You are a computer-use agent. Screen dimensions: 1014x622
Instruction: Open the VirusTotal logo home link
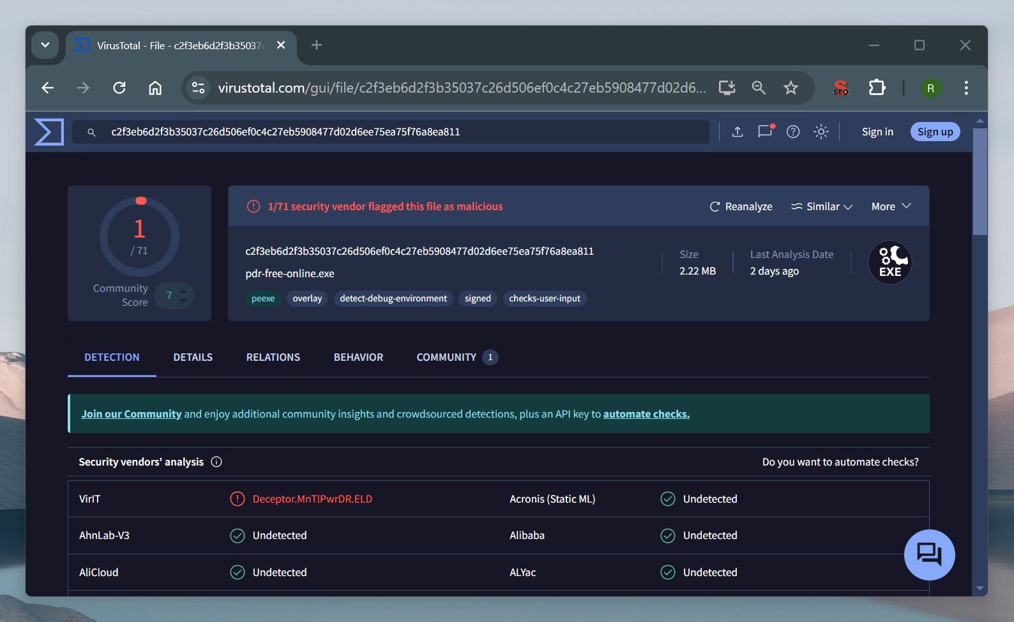[49, 132]
